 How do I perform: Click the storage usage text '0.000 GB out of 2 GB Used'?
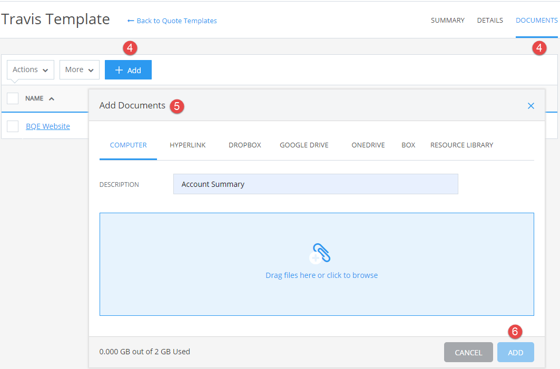coord(145,352)
